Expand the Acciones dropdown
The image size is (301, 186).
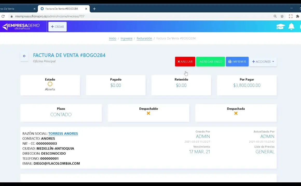click(263, 62)
